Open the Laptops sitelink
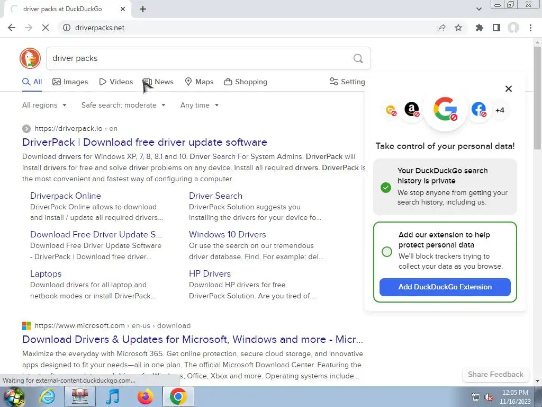This screenshot has height=407, width=542. click(46, 273)
